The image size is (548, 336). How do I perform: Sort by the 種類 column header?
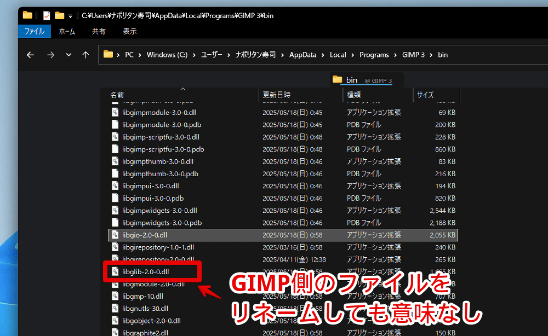[x=353, y=95]
